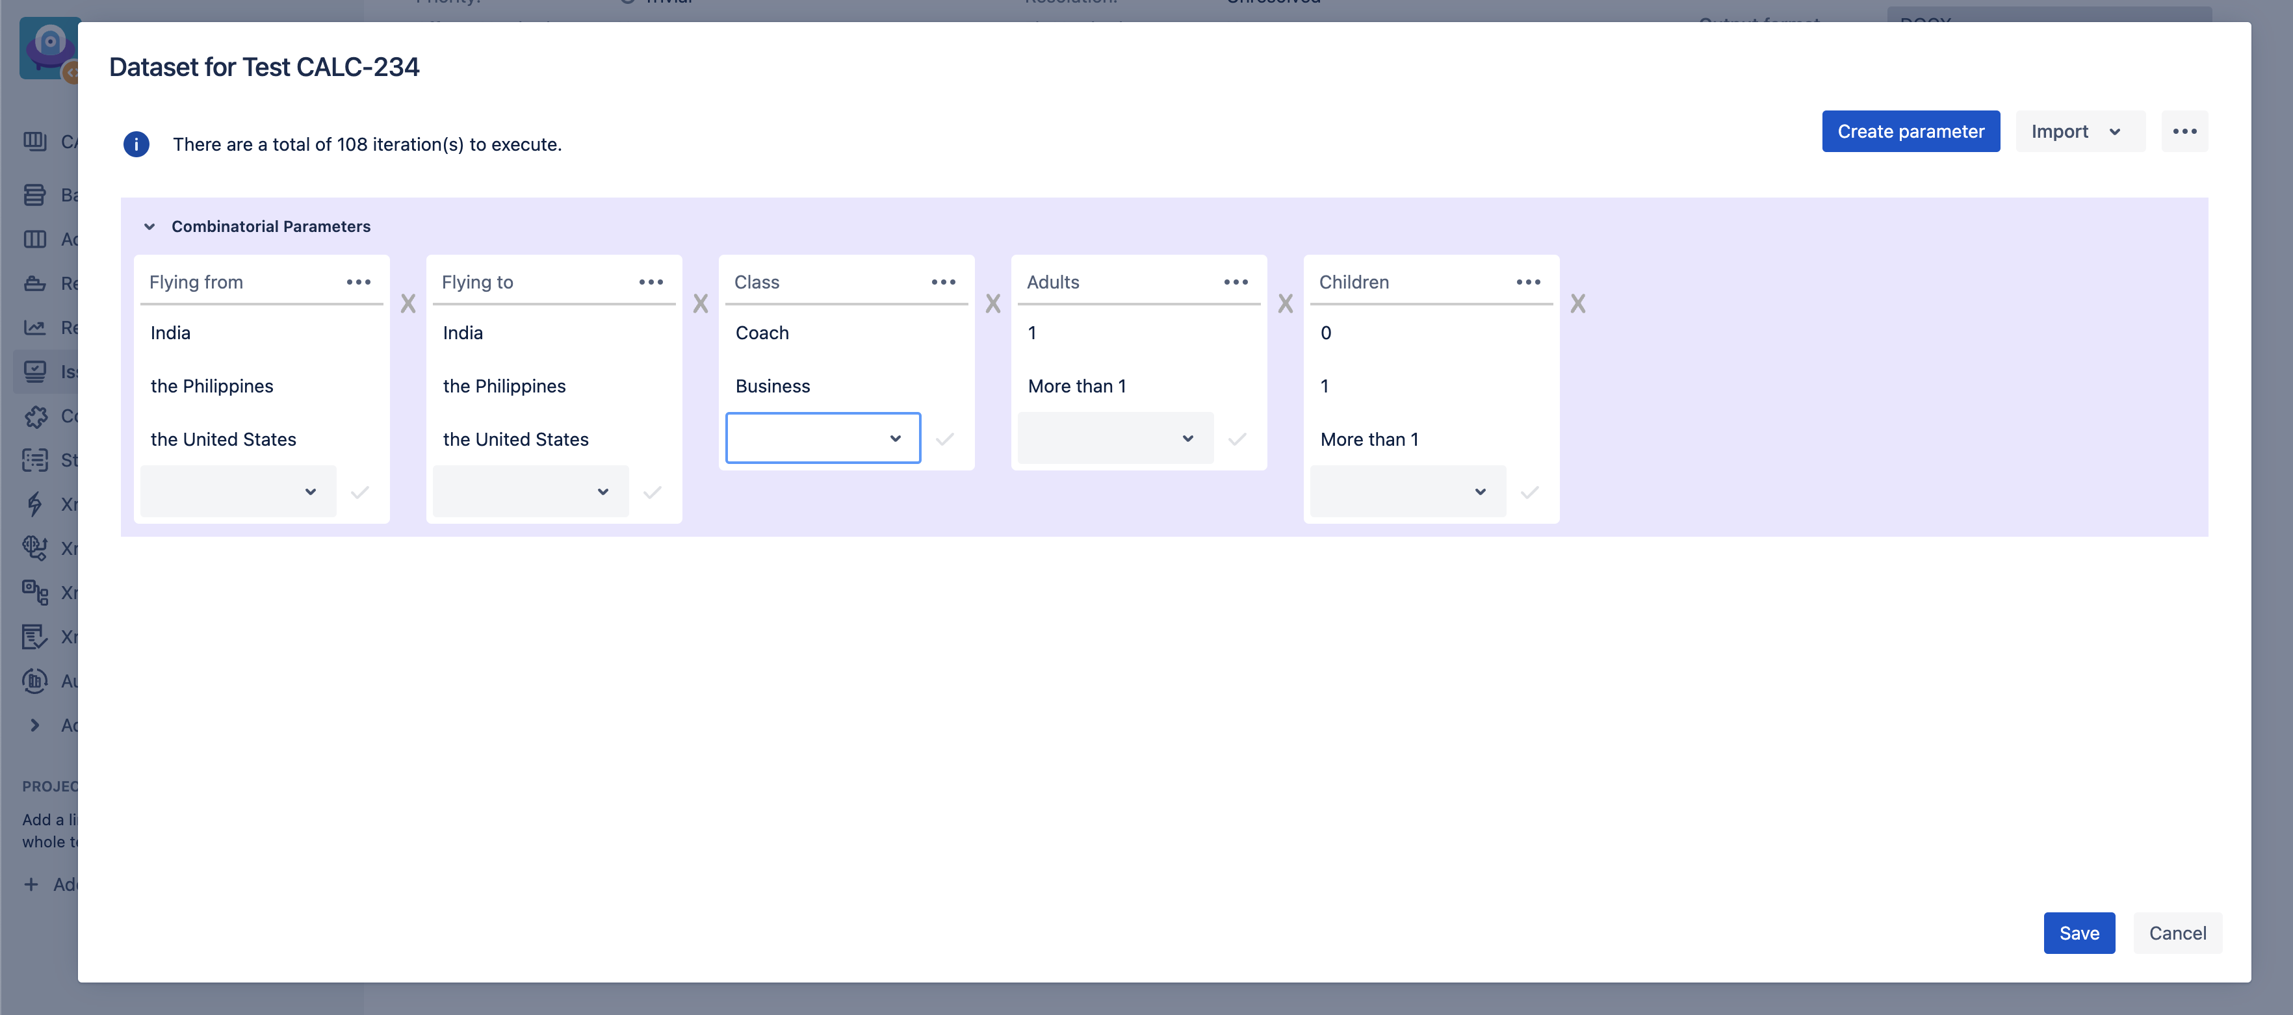Viewport: 2293px width, 1015px height.
Task: Select More than 1 in Children column
Action: (x=1370, y=439)
